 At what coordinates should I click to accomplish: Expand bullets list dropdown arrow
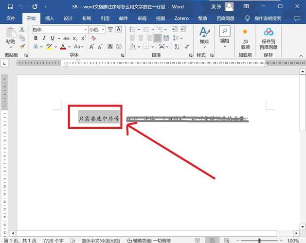139,30
